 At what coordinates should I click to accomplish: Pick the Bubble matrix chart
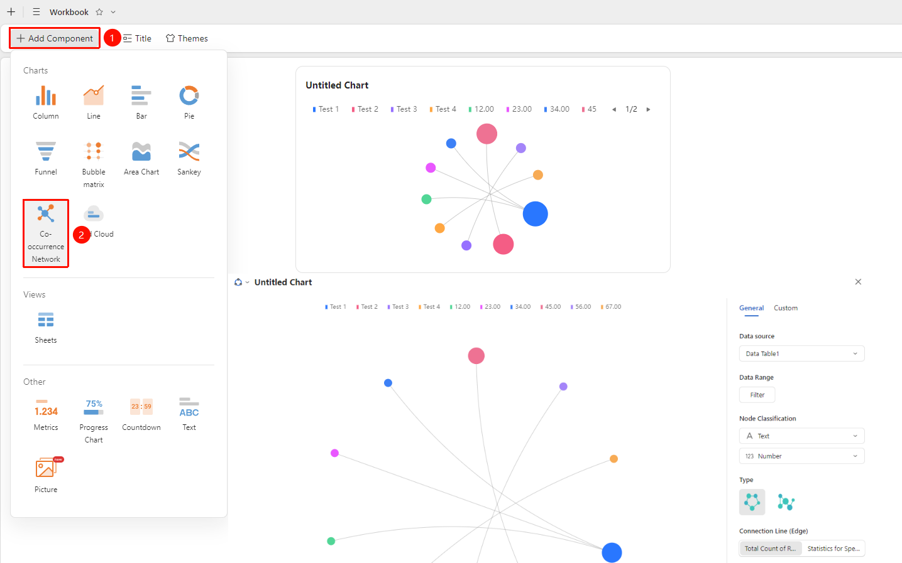(94, 164)
